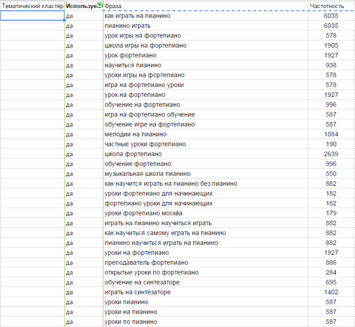Select the Фраза column header cell
Screen dimensions: 355x327
click(205, 6)
